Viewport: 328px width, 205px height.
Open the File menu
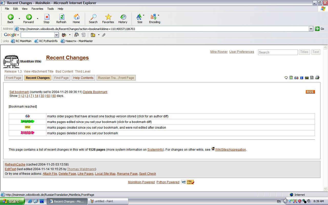click(7, 9)
